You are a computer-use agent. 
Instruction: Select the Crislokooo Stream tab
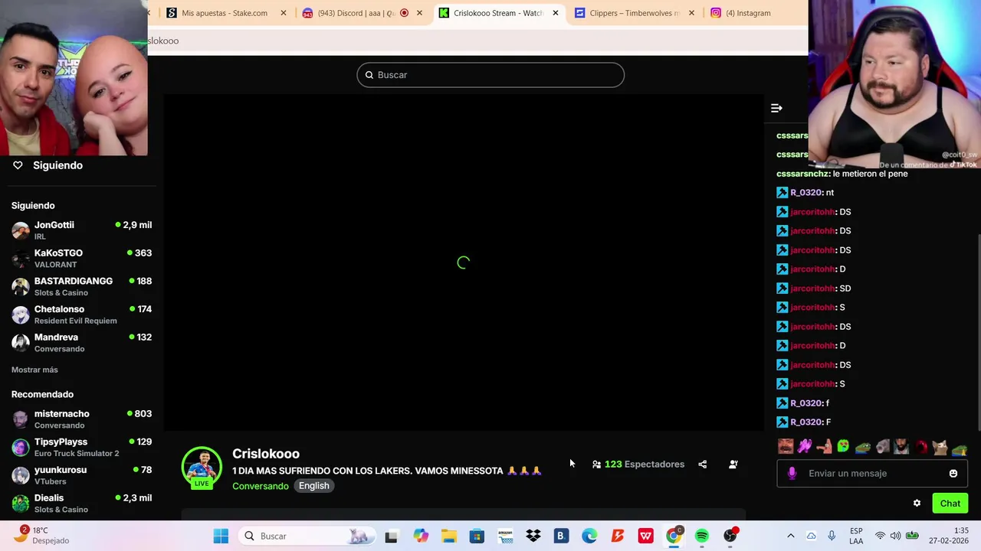click(x=498, y=13)
